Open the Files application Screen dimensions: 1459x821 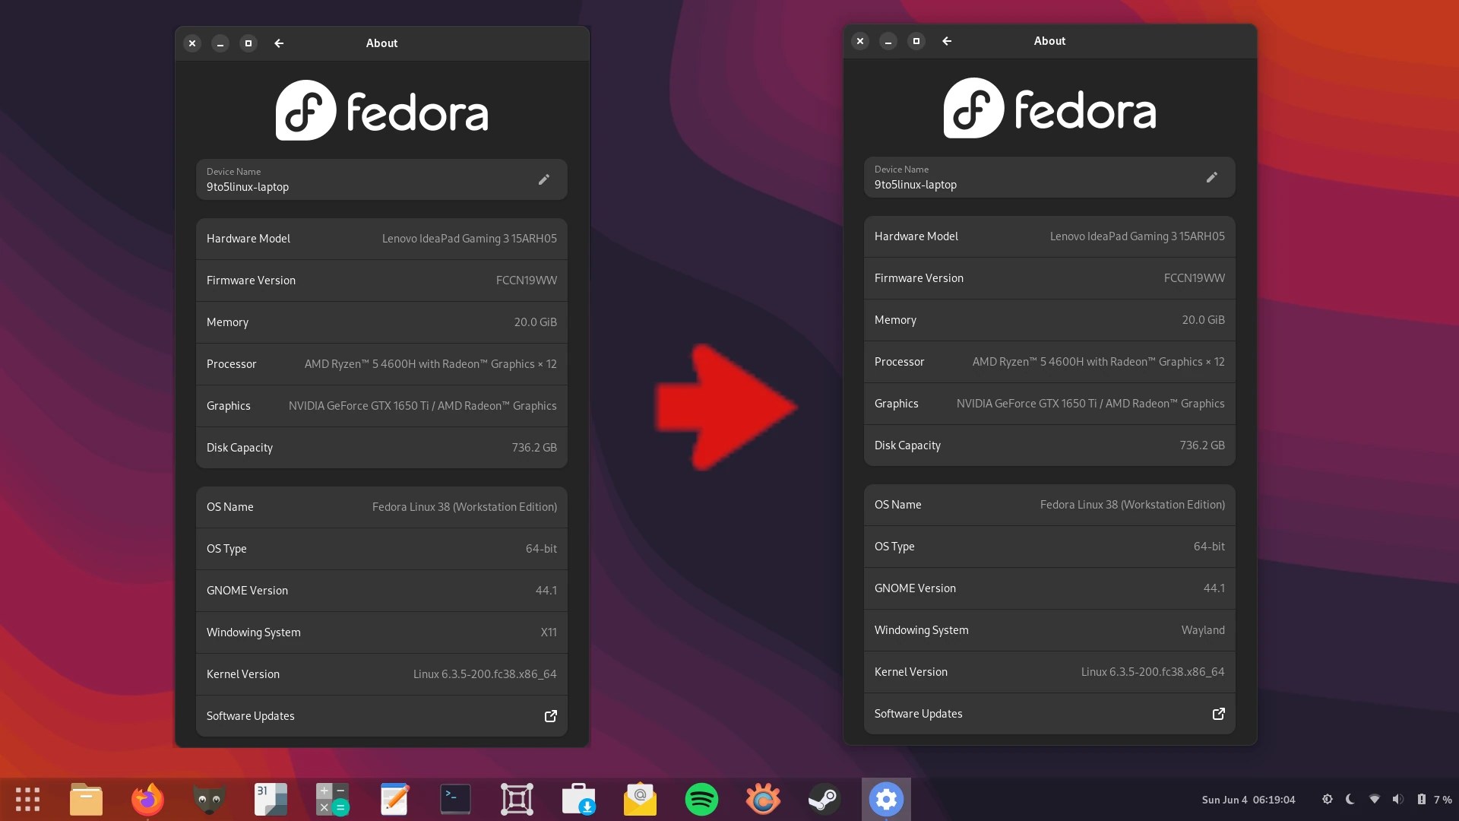(86, 799)
